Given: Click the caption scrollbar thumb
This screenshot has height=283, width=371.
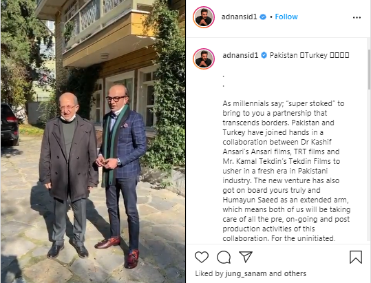Looking at the screenshot, I should (369, 70).
